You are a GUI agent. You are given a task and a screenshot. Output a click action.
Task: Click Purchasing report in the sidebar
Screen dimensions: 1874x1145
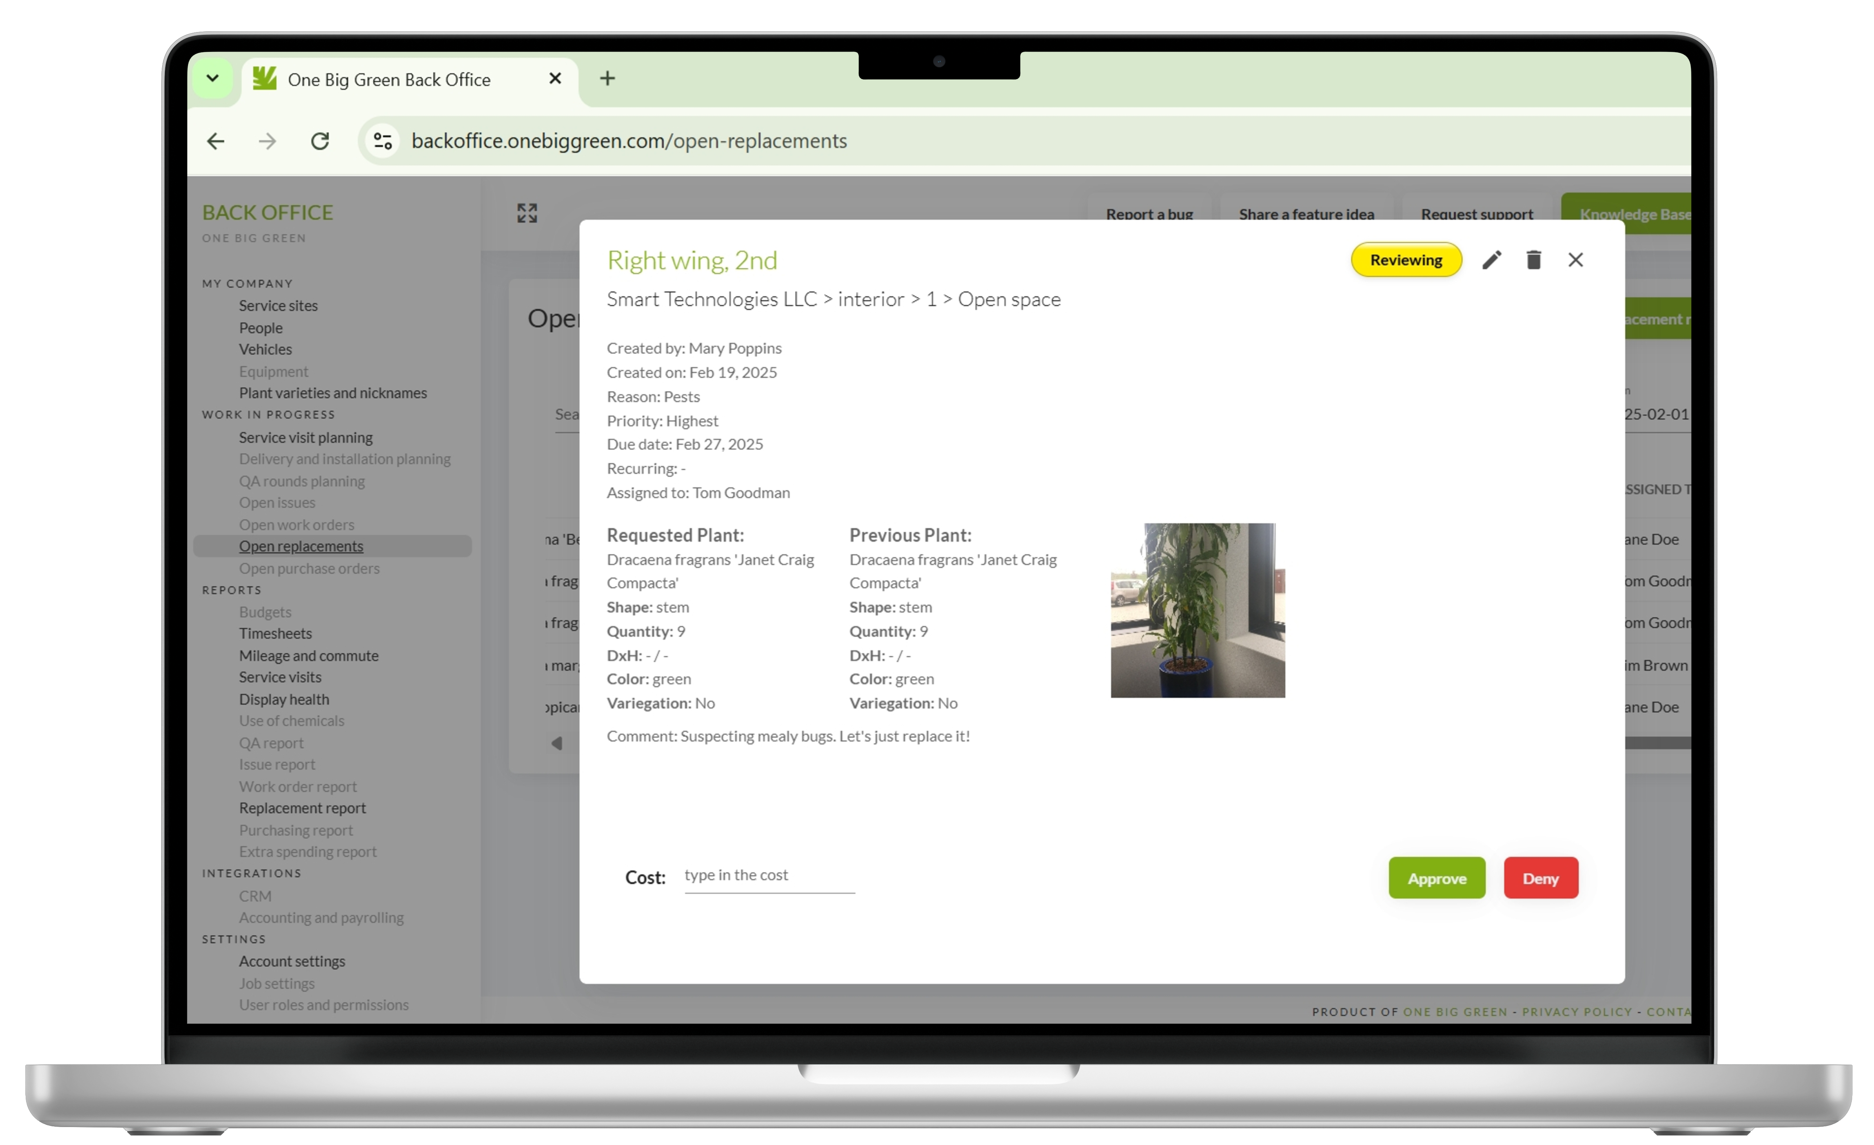coord(296,831)
